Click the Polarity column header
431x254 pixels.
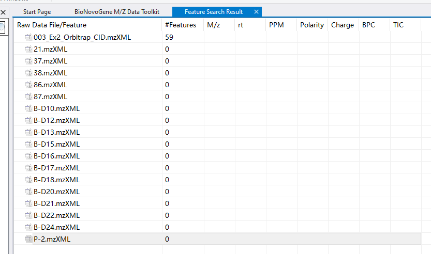[x=313, y=25]
